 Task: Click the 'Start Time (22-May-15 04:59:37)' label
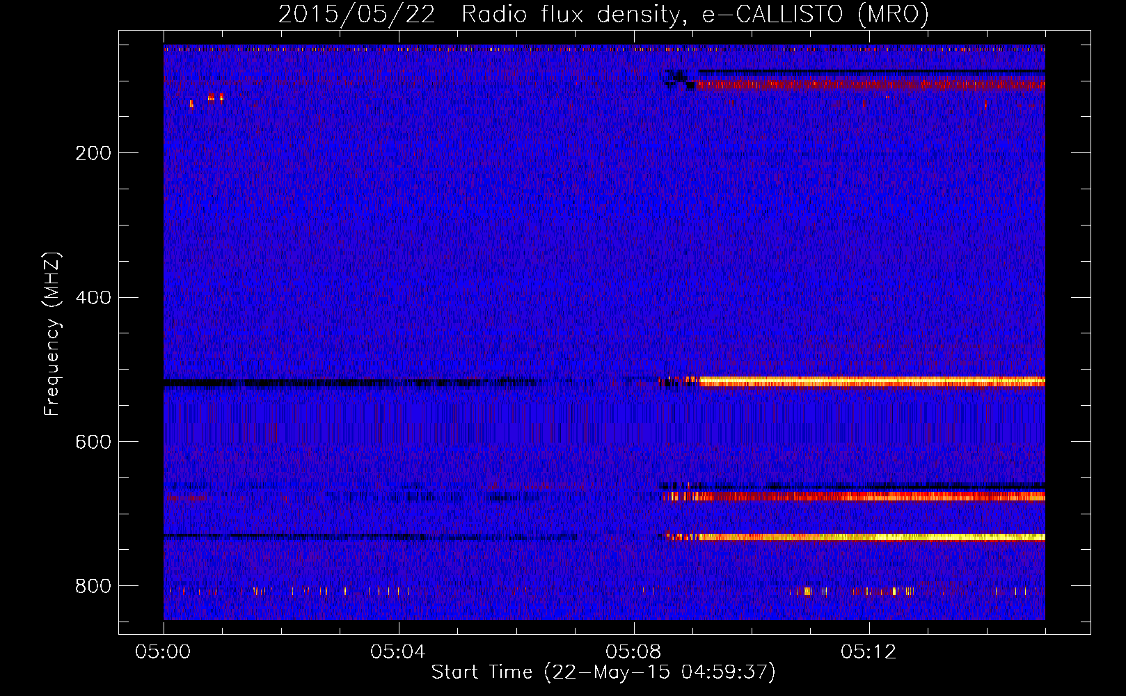tap(603, 672)
